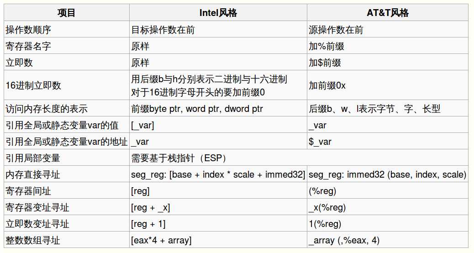
Task: Click the [reg + 1] cell
Action: 148,224
